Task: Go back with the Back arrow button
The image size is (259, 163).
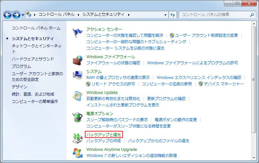Action: pyautogui.click(x=7, y=15)
